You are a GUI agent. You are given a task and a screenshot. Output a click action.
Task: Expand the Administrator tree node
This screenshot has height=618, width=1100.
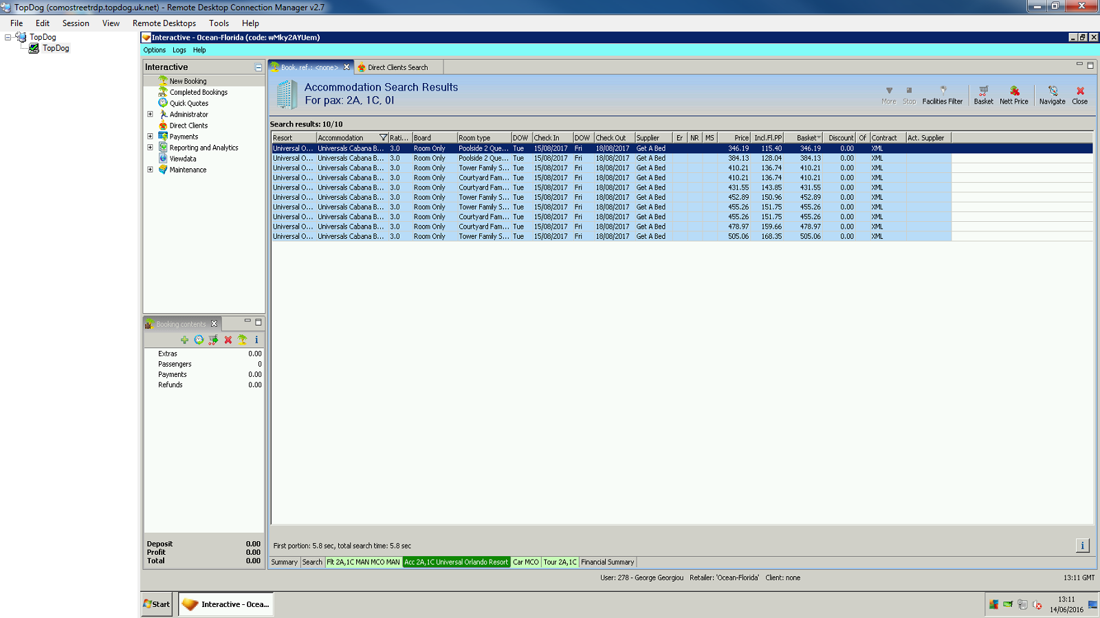150,115
